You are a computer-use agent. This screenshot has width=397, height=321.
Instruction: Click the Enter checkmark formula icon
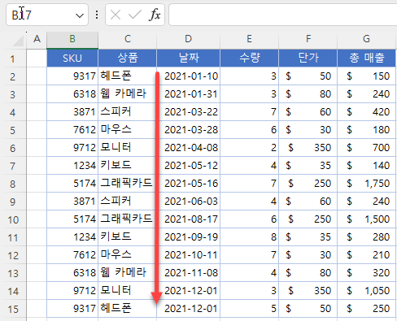tap(135, 15)
